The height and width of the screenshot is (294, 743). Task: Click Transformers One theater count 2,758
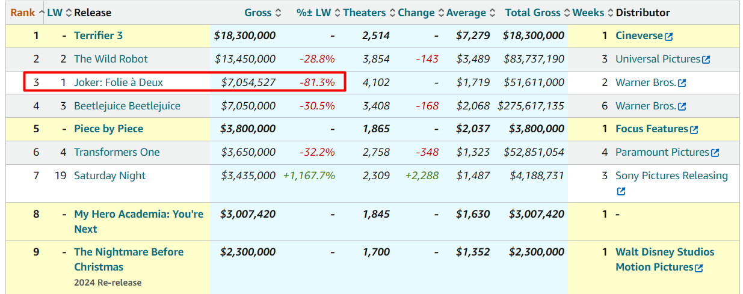(x=376, y=152)
